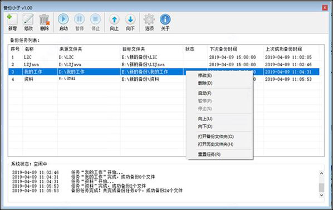Click next backup time in LZJava row
This screenshot has height=210, width=333.
pyautogui.click(x=232, y=65)
